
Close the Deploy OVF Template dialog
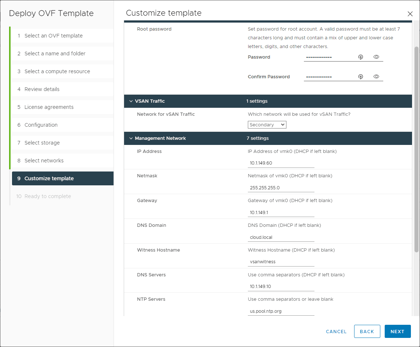410,14
